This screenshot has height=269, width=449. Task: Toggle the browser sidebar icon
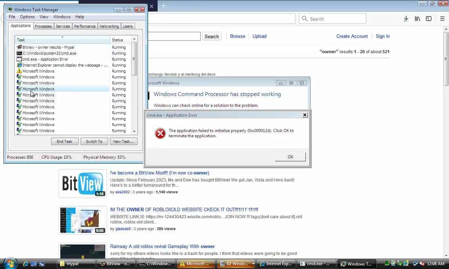429,19
